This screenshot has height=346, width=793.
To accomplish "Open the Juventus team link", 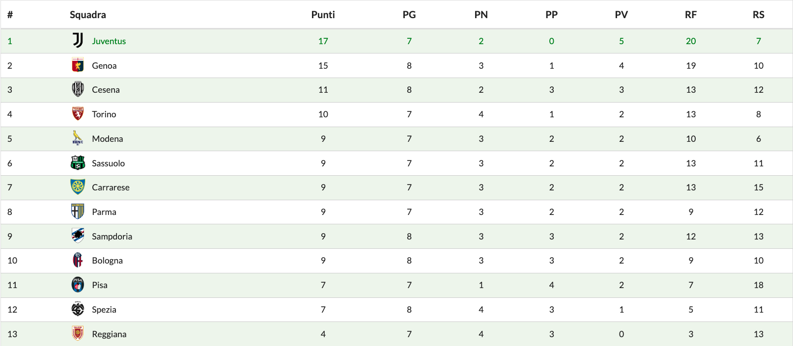I will [x=109, y=41].
